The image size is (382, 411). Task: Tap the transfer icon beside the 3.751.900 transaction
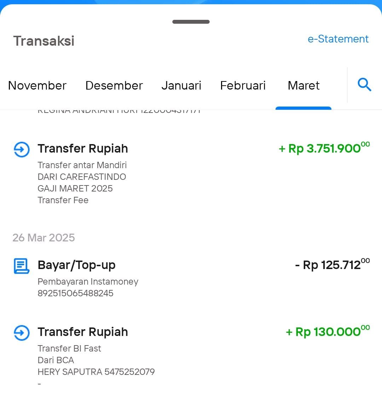point(22,150)
